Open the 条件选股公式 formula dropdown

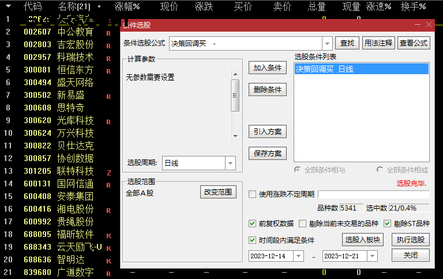click(x=327, y=44)
